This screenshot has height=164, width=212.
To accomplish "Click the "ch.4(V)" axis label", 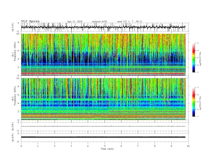I will [x=13, y=137].
